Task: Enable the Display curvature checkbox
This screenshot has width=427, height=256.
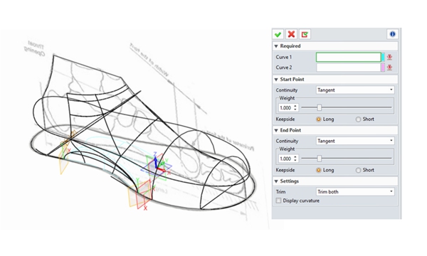Action: pyautogui.click(x=278, y=201)
